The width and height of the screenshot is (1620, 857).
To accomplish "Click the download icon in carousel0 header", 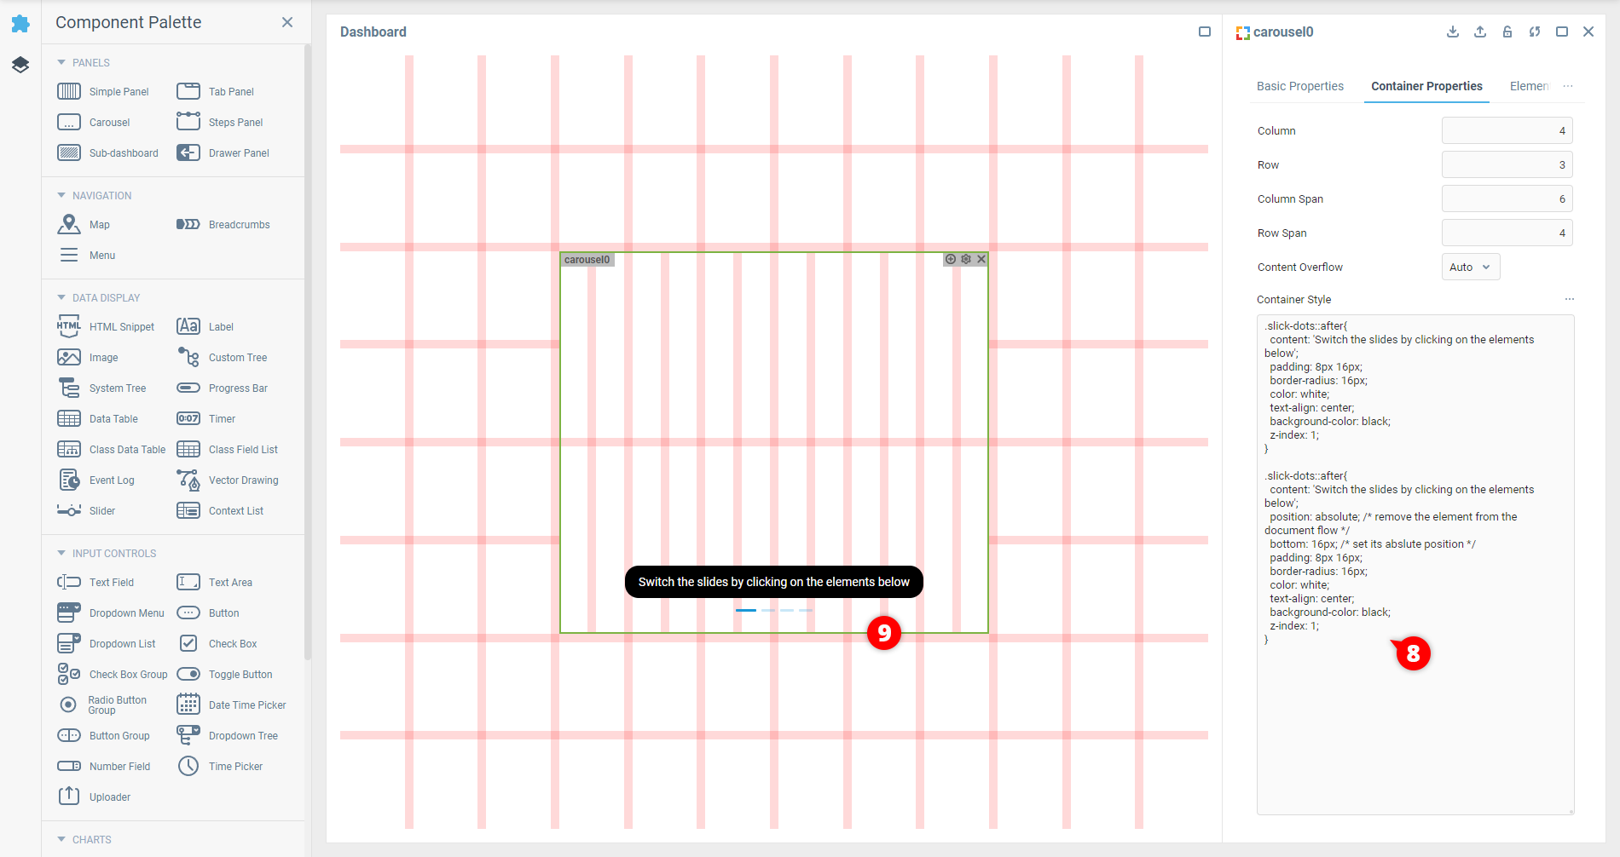I will [x=1453, y=32].
